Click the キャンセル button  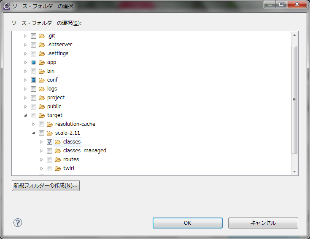(x=263, y=223)
